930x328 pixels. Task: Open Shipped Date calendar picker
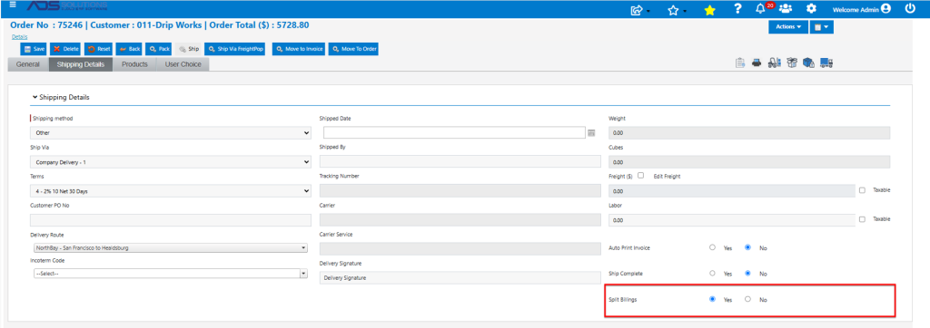(x=591, y=132)
